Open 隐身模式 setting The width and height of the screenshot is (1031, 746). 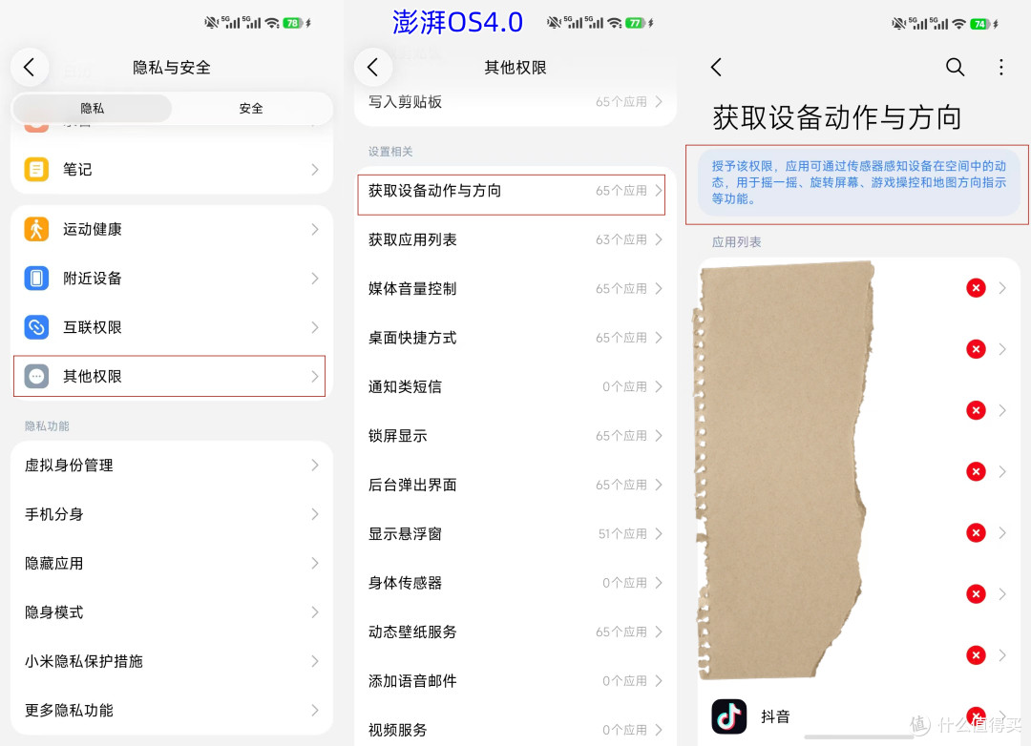tap(172, 612)
